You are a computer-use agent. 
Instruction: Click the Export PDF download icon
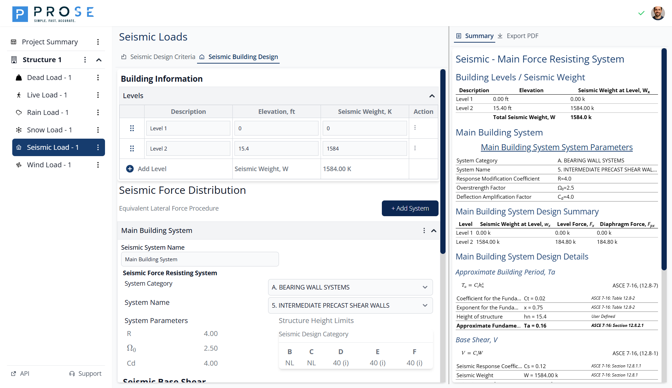pos(500,36)
